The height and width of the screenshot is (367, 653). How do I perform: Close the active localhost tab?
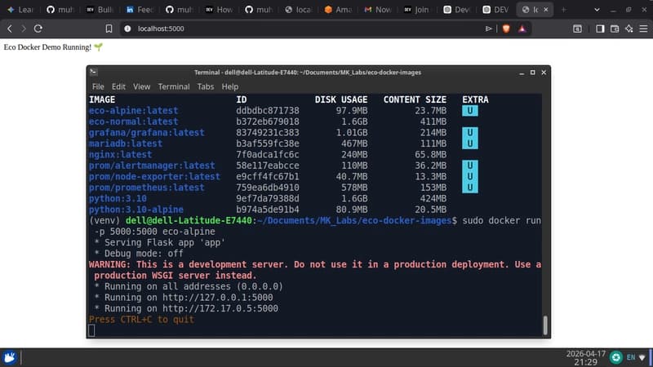[546, 9]
